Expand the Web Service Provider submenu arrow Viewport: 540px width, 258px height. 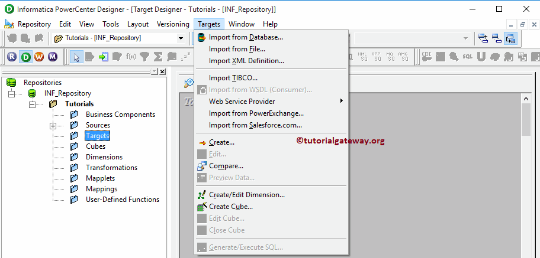342,101
